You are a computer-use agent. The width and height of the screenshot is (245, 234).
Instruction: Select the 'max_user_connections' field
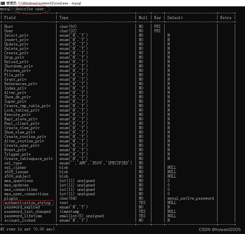[26, 194]
